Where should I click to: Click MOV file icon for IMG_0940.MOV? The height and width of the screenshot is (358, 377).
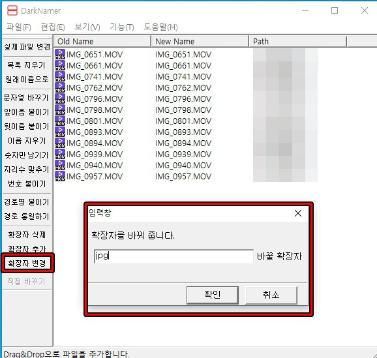60,165
